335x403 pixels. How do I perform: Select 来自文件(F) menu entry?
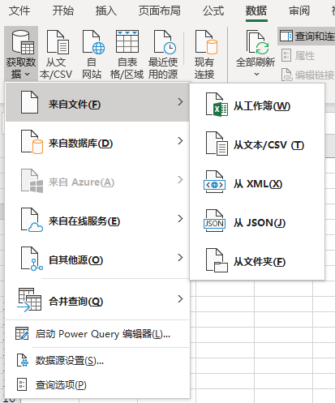tap(97, 102)
